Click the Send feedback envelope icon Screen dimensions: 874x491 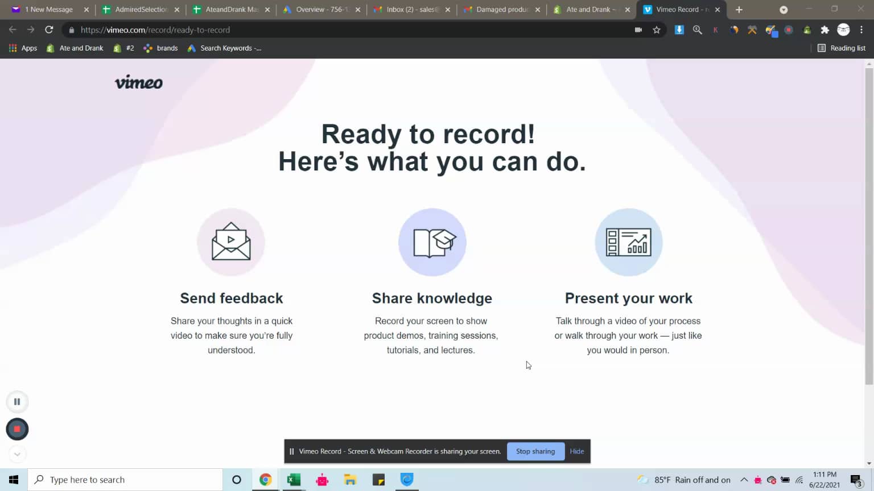click(x=231, y=242)
